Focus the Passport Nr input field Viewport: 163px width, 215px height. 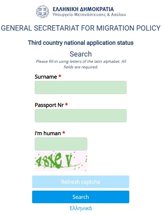(81, 116)
